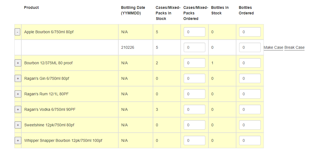Select bottles ordered field for Ragan's Vodka
Screen dimensions: 322x159
[x=250, y=110]
